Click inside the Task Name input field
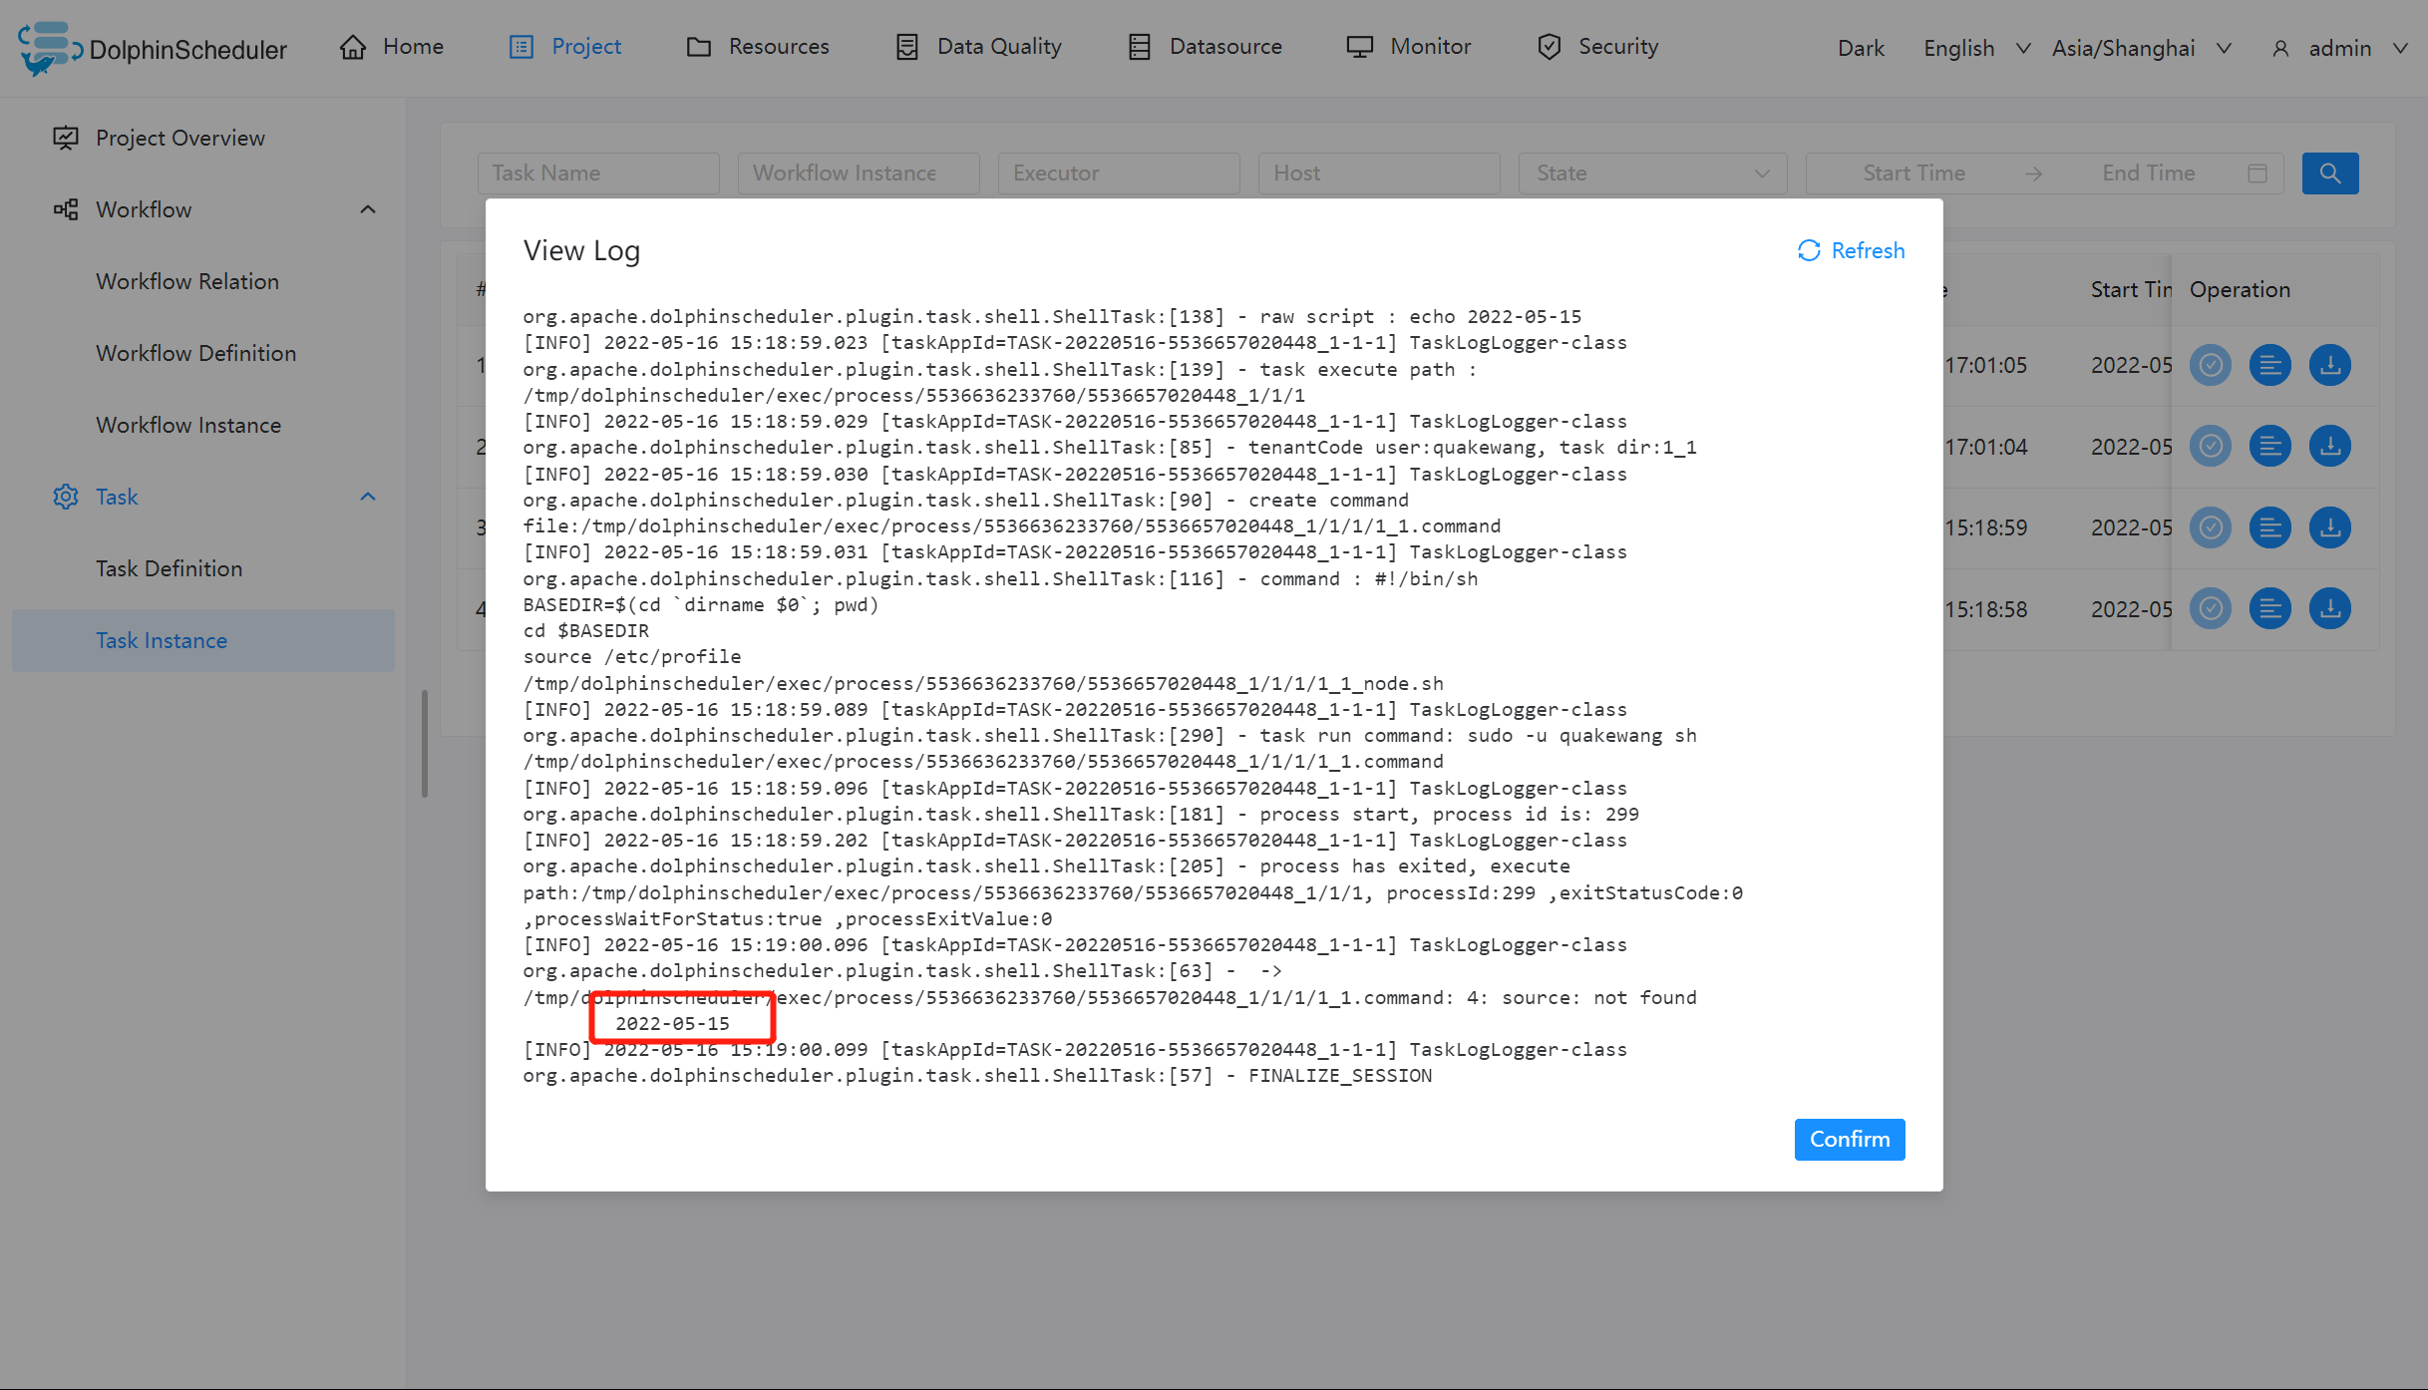Image resolution: width=2428 pixels, height=1390 pixels. coord(598,173)
